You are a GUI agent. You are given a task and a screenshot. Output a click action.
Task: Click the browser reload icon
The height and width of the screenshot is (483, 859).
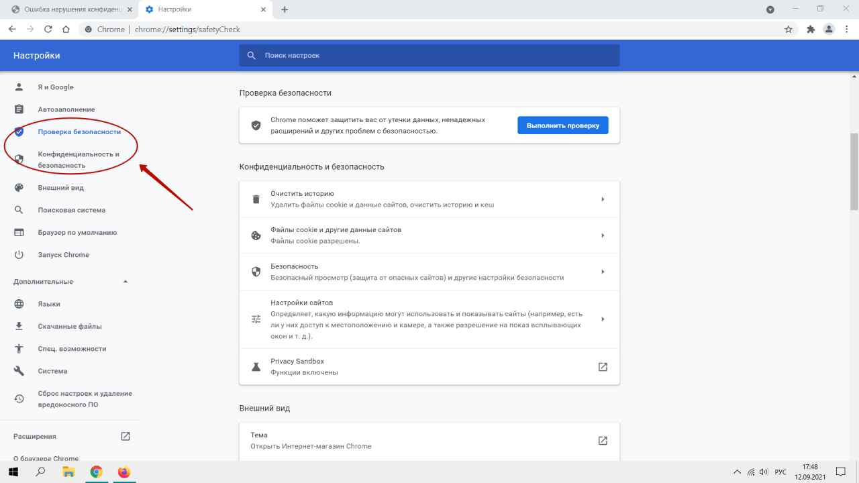click(48, 30)
